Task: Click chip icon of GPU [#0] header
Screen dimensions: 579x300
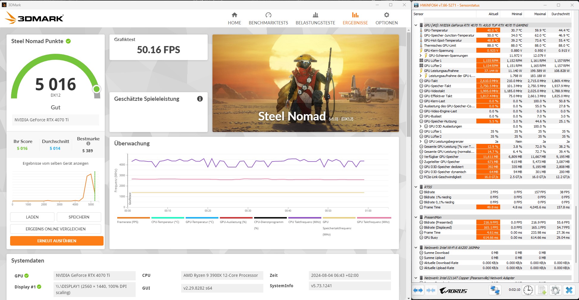Action: [x=421, y=25]
